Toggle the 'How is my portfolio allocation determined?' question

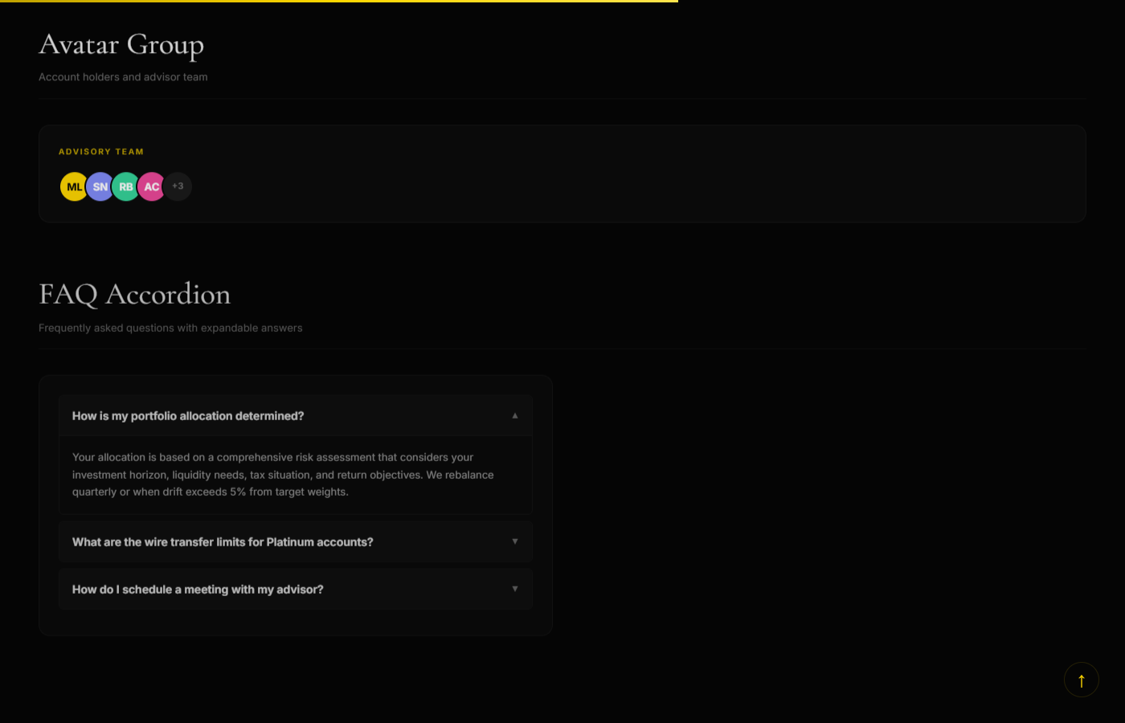(x=188, y=416)
